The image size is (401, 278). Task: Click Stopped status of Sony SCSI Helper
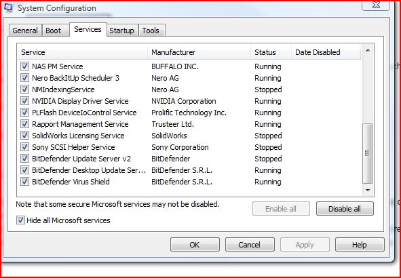(x=268, y=147)
